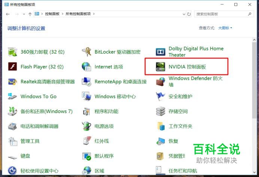The height and width of the screenshot is (177, 259).
Task: Open the 恢复 icon
Action: [161, 141]
